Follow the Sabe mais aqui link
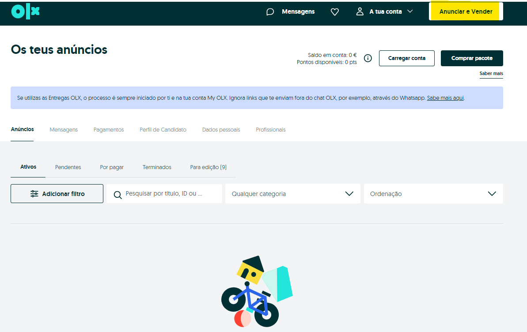The width and height of the screenshot is (527, 332). [x=445, y=98]
